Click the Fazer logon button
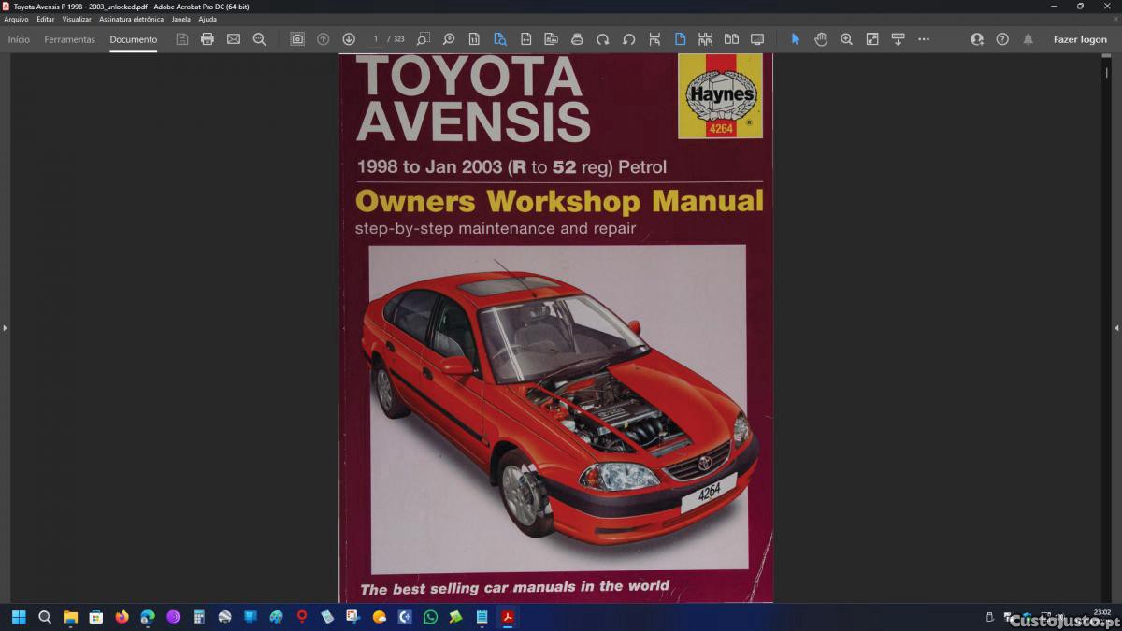1122x631 pixels. click(x=1080, y=39)
